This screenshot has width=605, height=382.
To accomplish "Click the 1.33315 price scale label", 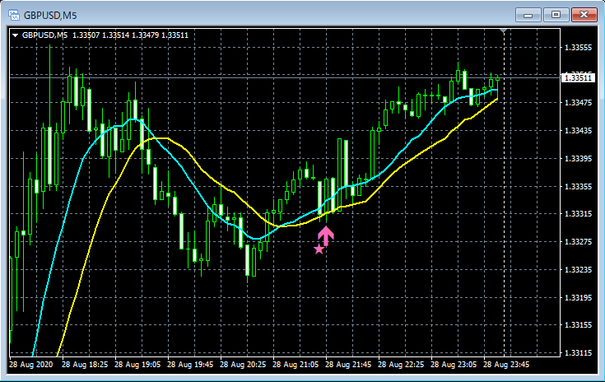I will [578, 214].
